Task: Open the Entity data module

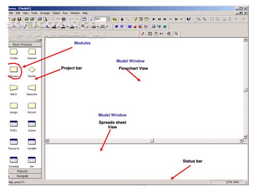Action: (14, 124)
